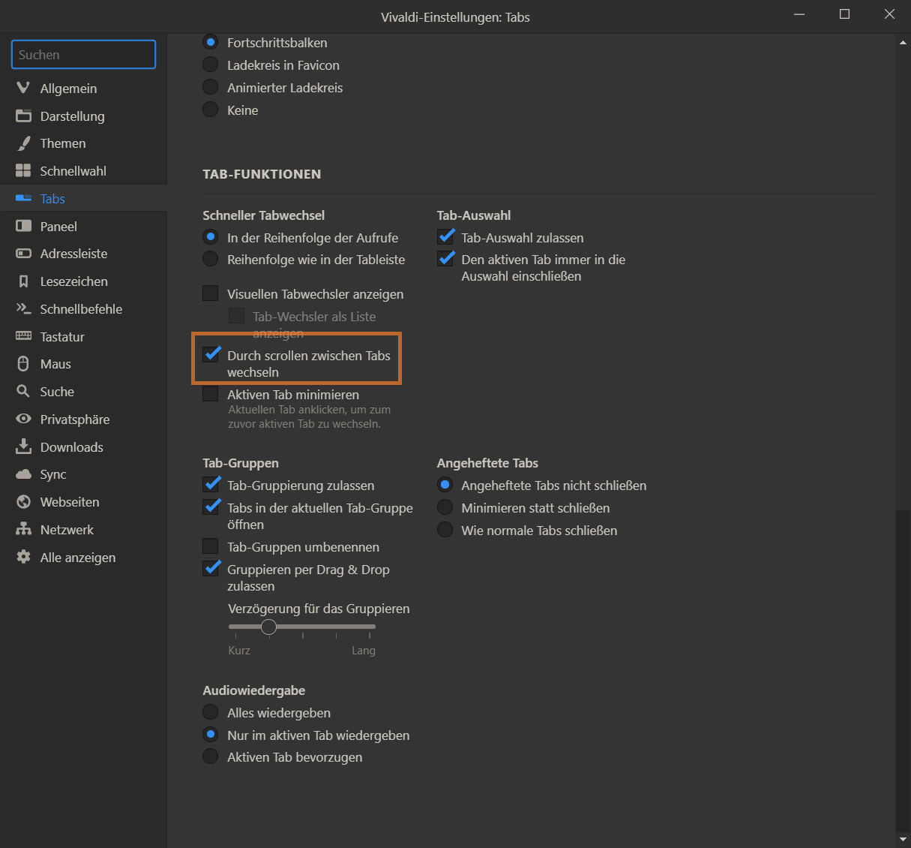Click the Suche magnifier icon

click(x=23, y=391)
